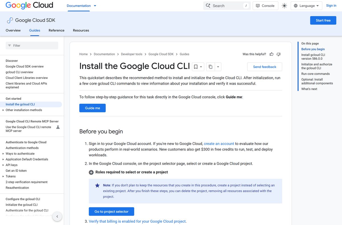This screenshot has height=225, width=342.
Task: Click the search magnifier sparkle icon
Action: coord(208,6)
